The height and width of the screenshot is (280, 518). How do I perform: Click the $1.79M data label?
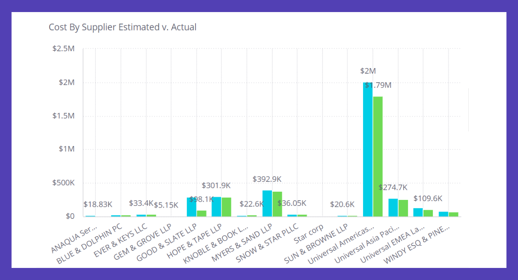[378, 85]
